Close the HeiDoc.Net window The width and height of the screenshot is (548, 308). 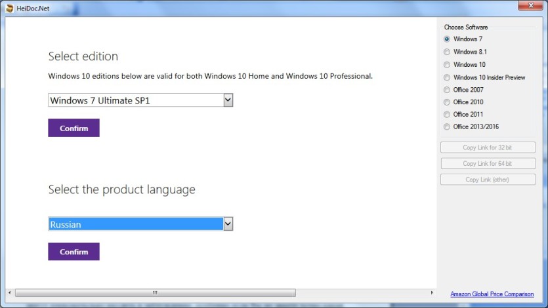[x=530, y=6]
